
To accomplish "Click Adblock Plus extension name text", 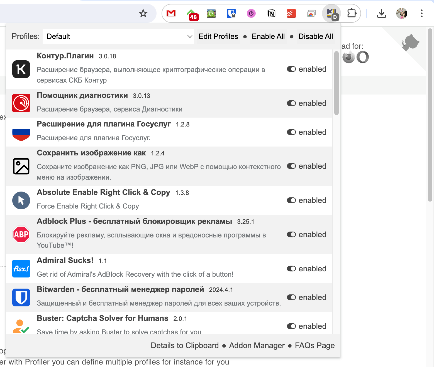I will (x=134, y=221).
